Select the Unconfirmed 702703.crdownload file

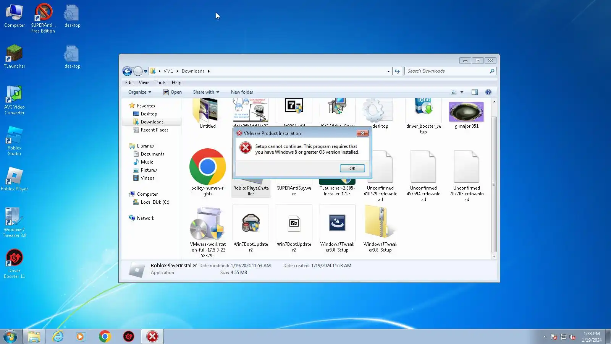(467, 176)
